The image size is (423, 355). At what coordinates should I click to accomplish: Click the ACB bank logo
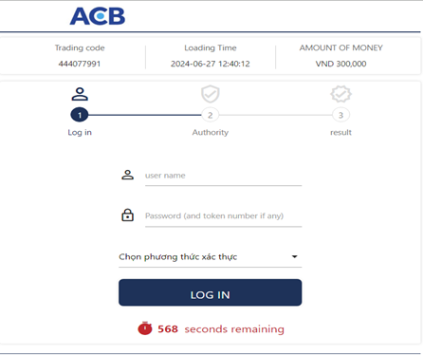(98, 16)
